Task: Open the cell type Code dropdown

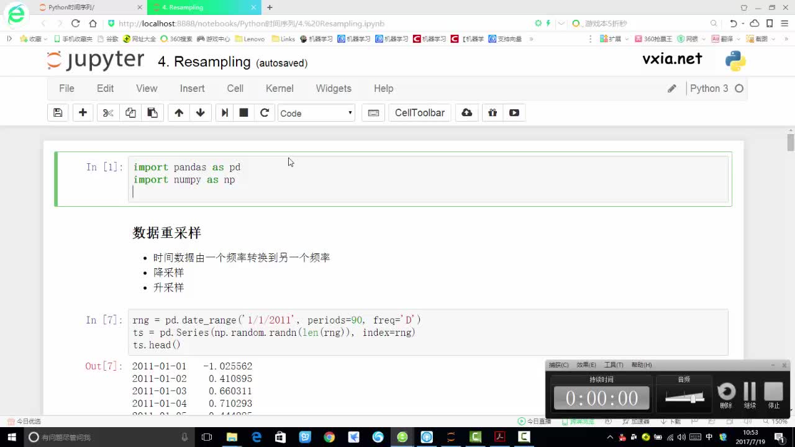Action: 317,113
